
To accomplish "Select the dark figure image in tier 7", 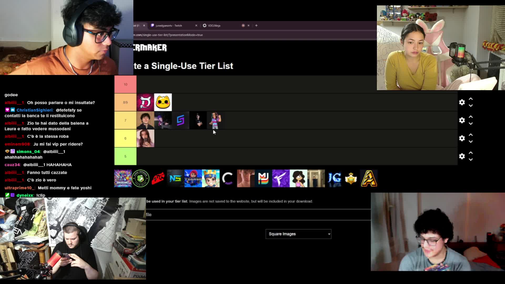I will point(198,120).
